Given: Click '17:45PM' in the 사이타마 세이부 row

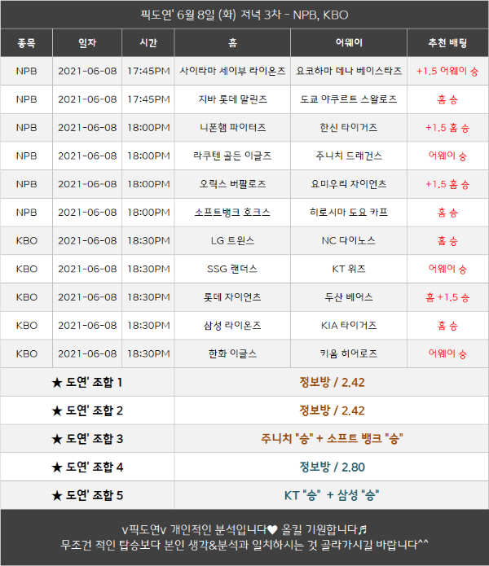Looking at the screenshot, I should click(x=148, y=71).
